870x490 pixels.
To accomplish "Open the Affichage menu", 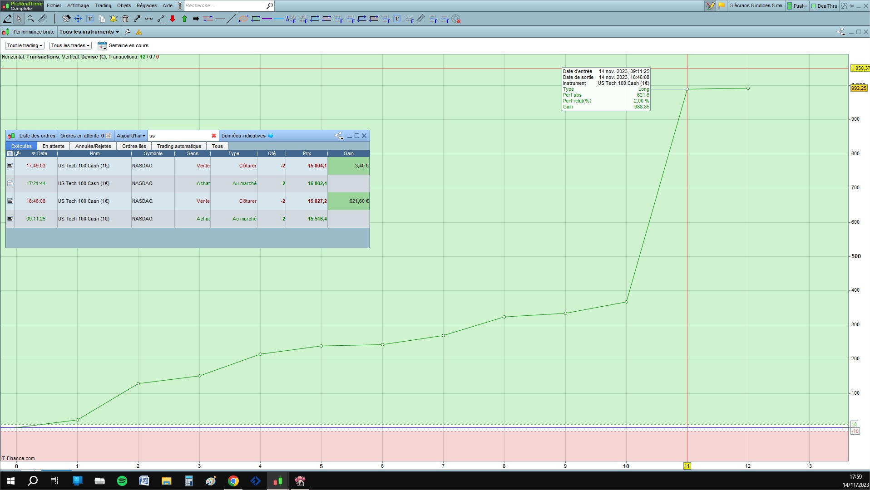I will click(x=78, y=5).
